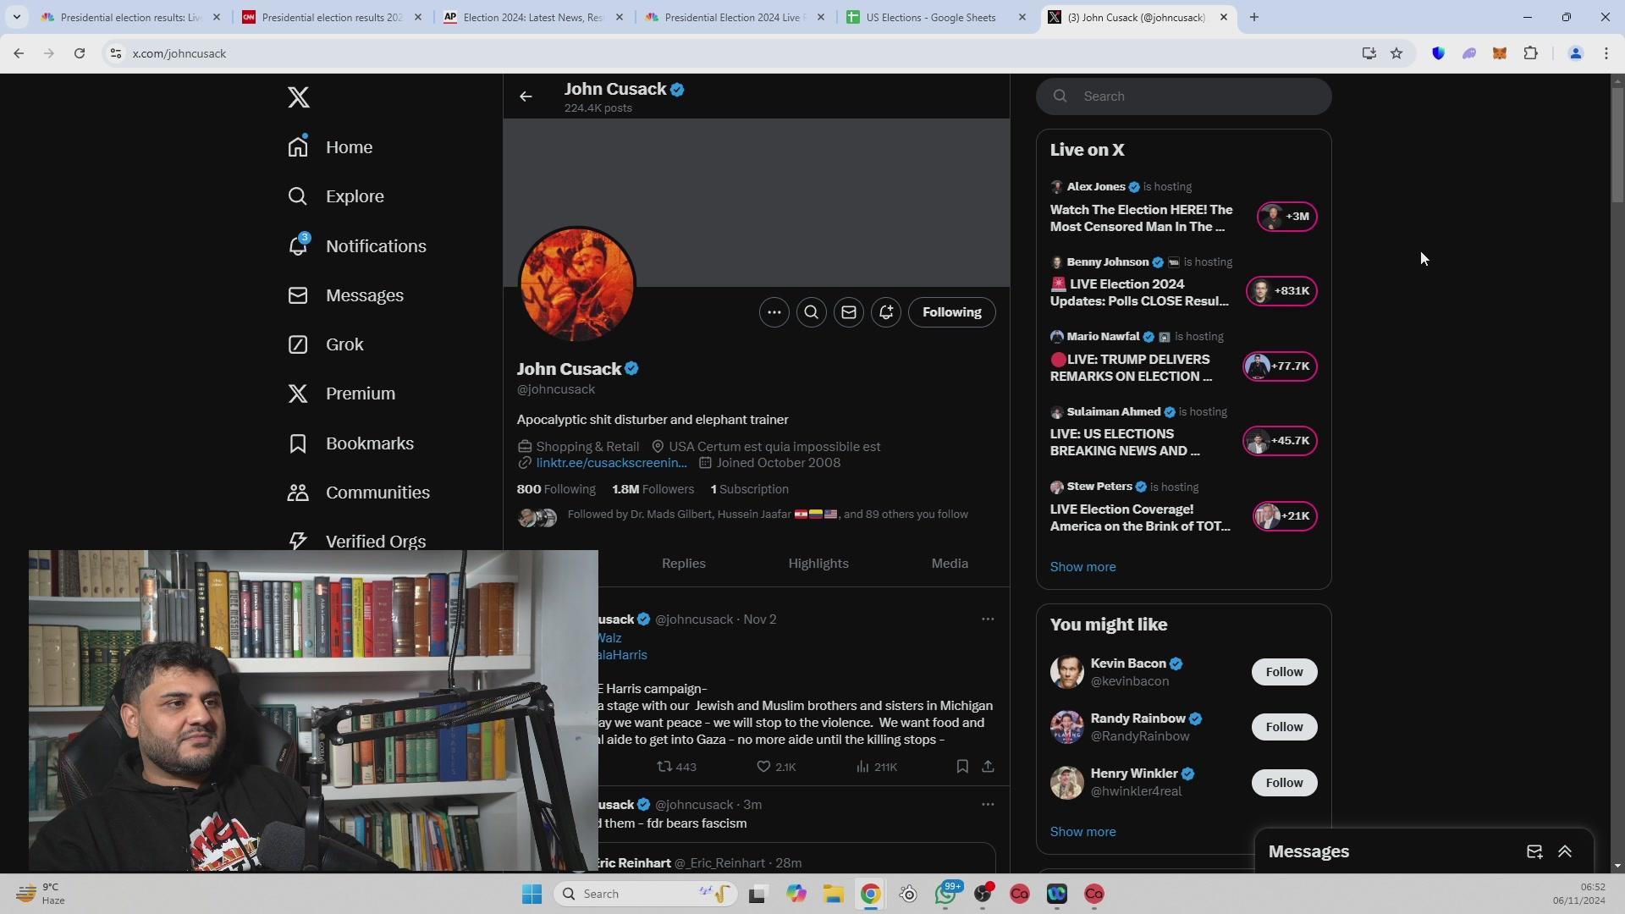Switch to the AP Election 2024 tab
Image resolution: width=1625 pixels, height=914 pixels.
coord(533,17)
